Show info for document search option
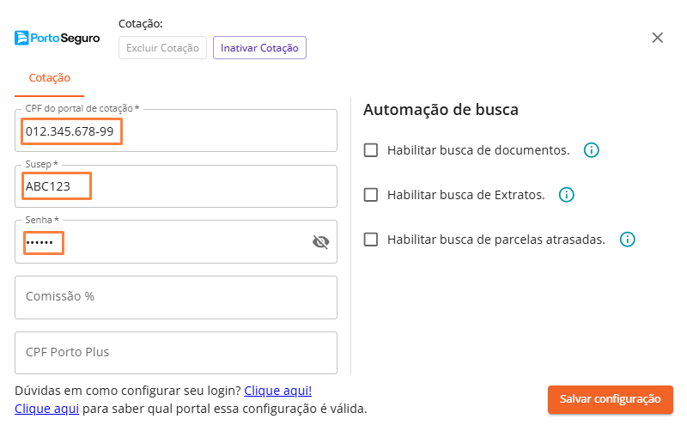Screen dimensions: 687x431 point(591,150)
